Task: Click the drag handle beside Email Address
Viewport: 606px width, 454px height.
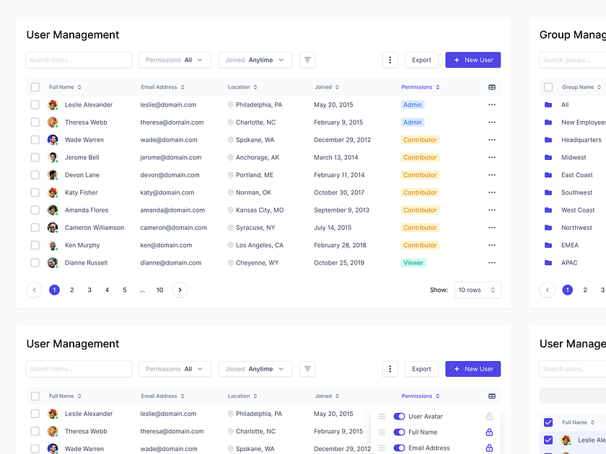Action: pyautogui.click(x=381, y=447)
